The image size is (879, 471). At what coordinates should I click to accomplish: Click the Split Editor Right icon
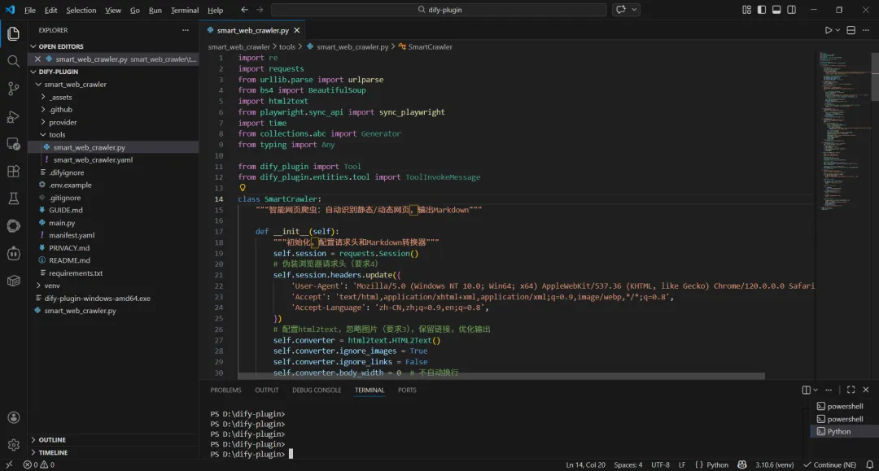(851, 30)
